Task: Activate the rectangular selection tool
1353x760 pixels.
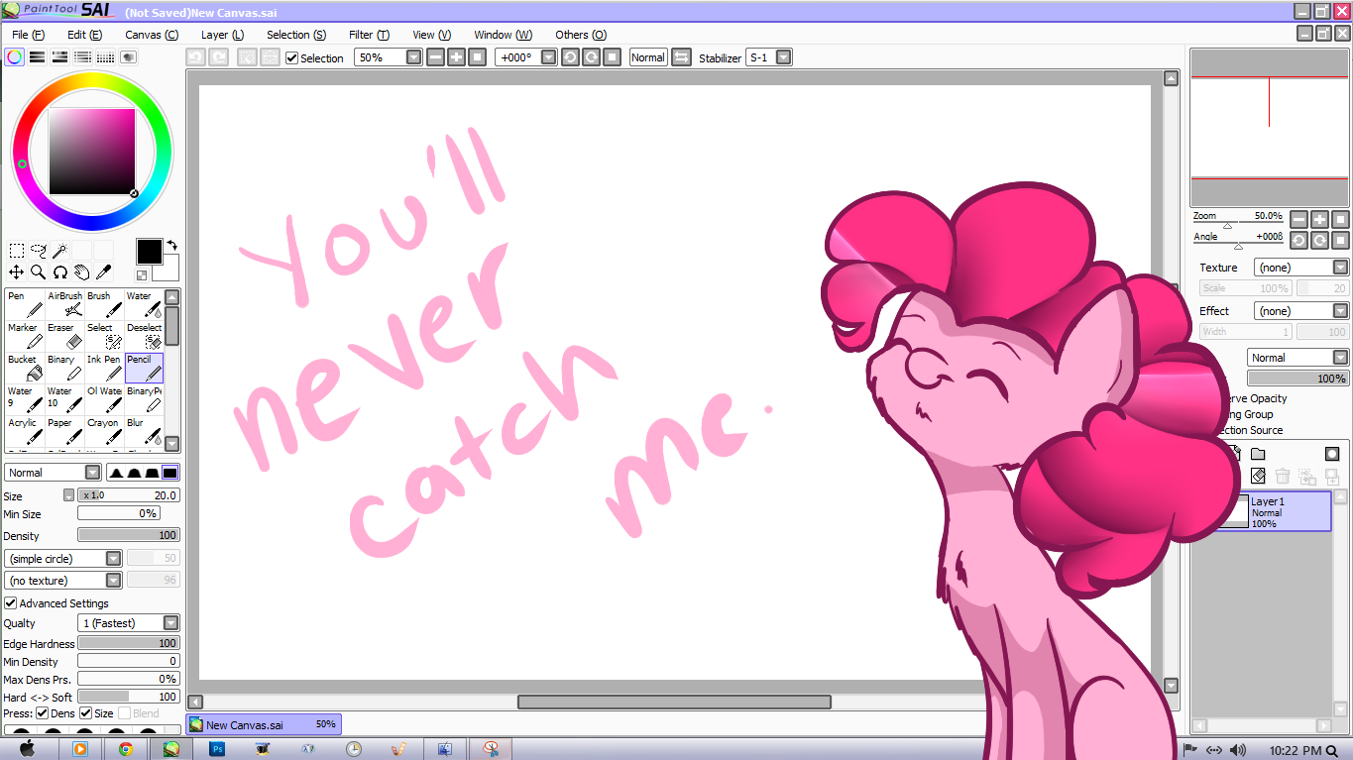Action: pyautogui.click(x=17, y=251)
